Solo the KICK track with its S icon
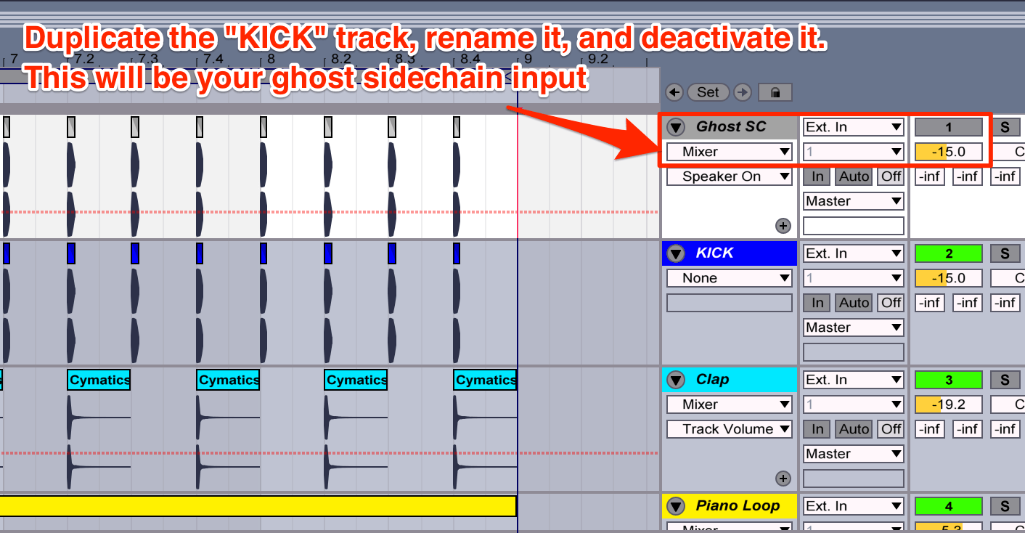The height and width of the screenshot is (533, 1025). click(1006, 253)
